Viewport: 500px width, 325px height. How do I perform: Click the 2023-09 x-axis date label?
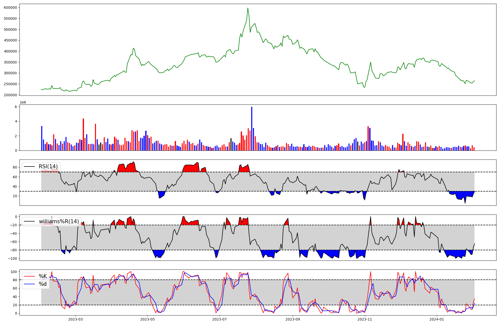click(x=293, y=319)
